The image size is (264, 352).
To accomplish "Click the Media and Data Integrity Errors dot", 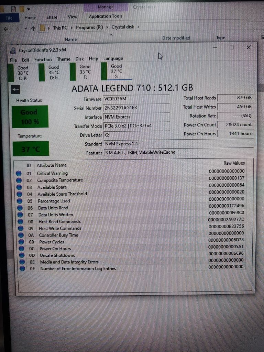I will point(22,262).
